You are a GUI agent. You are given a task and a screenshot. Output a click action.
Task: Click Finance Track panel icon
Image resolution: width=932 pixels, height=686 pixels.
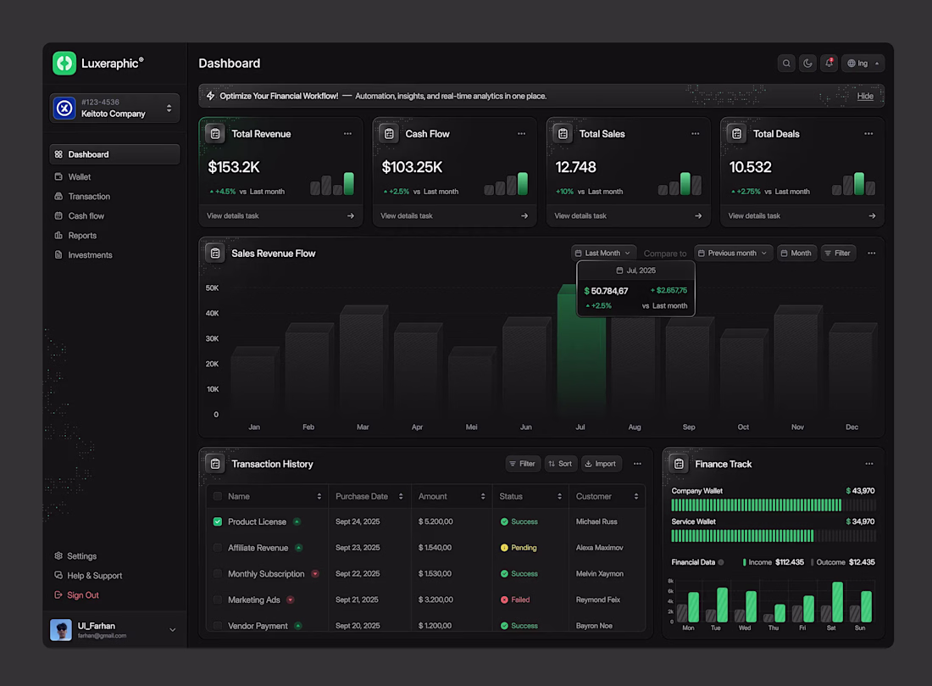679,464
